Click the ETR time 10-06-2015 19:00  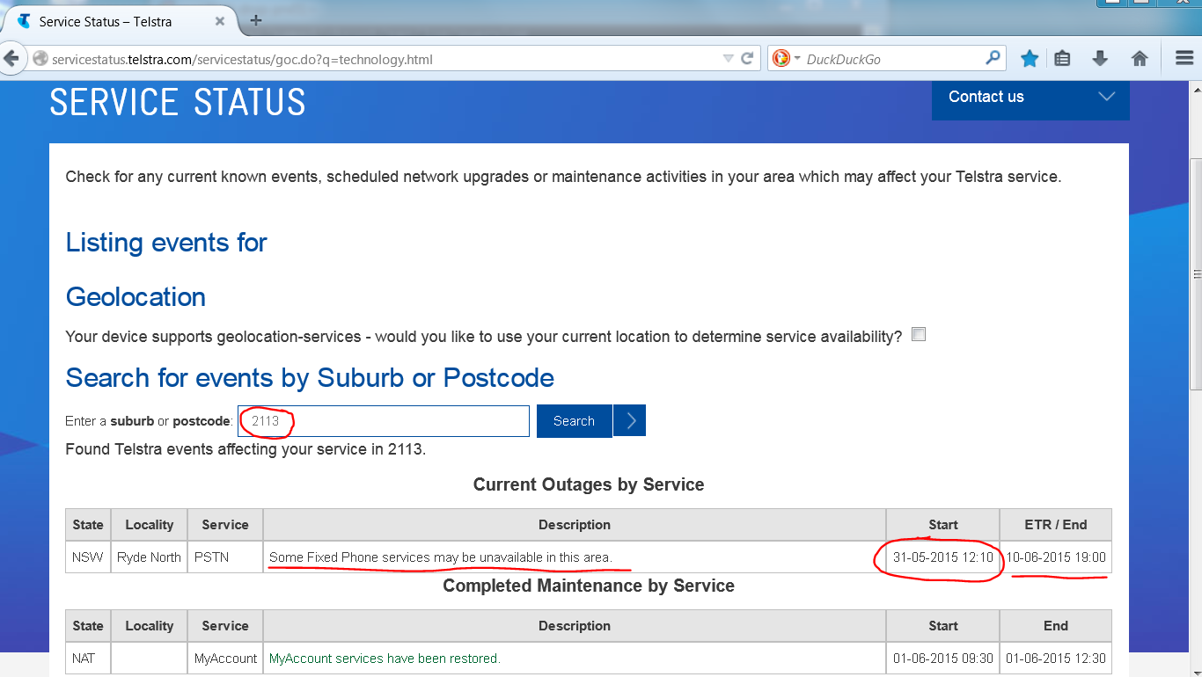(1056, 557)
